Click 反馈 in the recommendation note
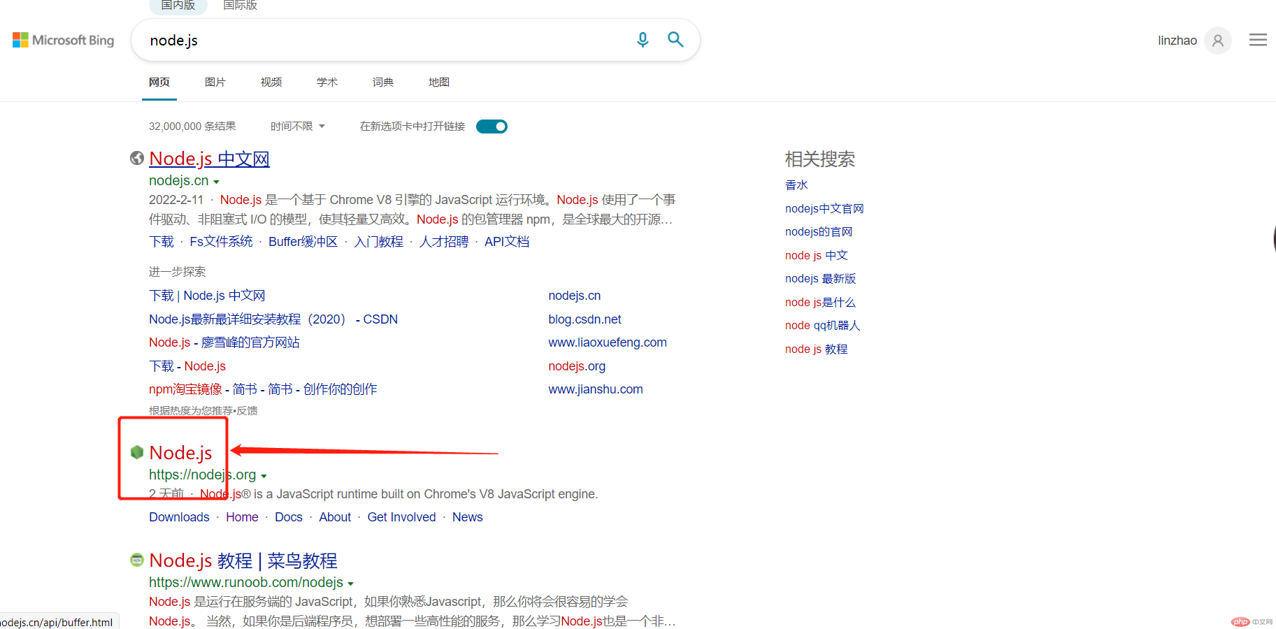 [248, 411]
